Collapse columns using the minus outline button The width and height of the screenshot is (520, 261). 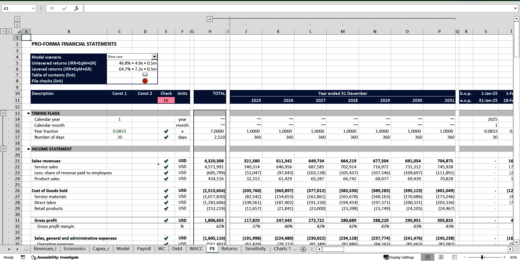point(210,19)
